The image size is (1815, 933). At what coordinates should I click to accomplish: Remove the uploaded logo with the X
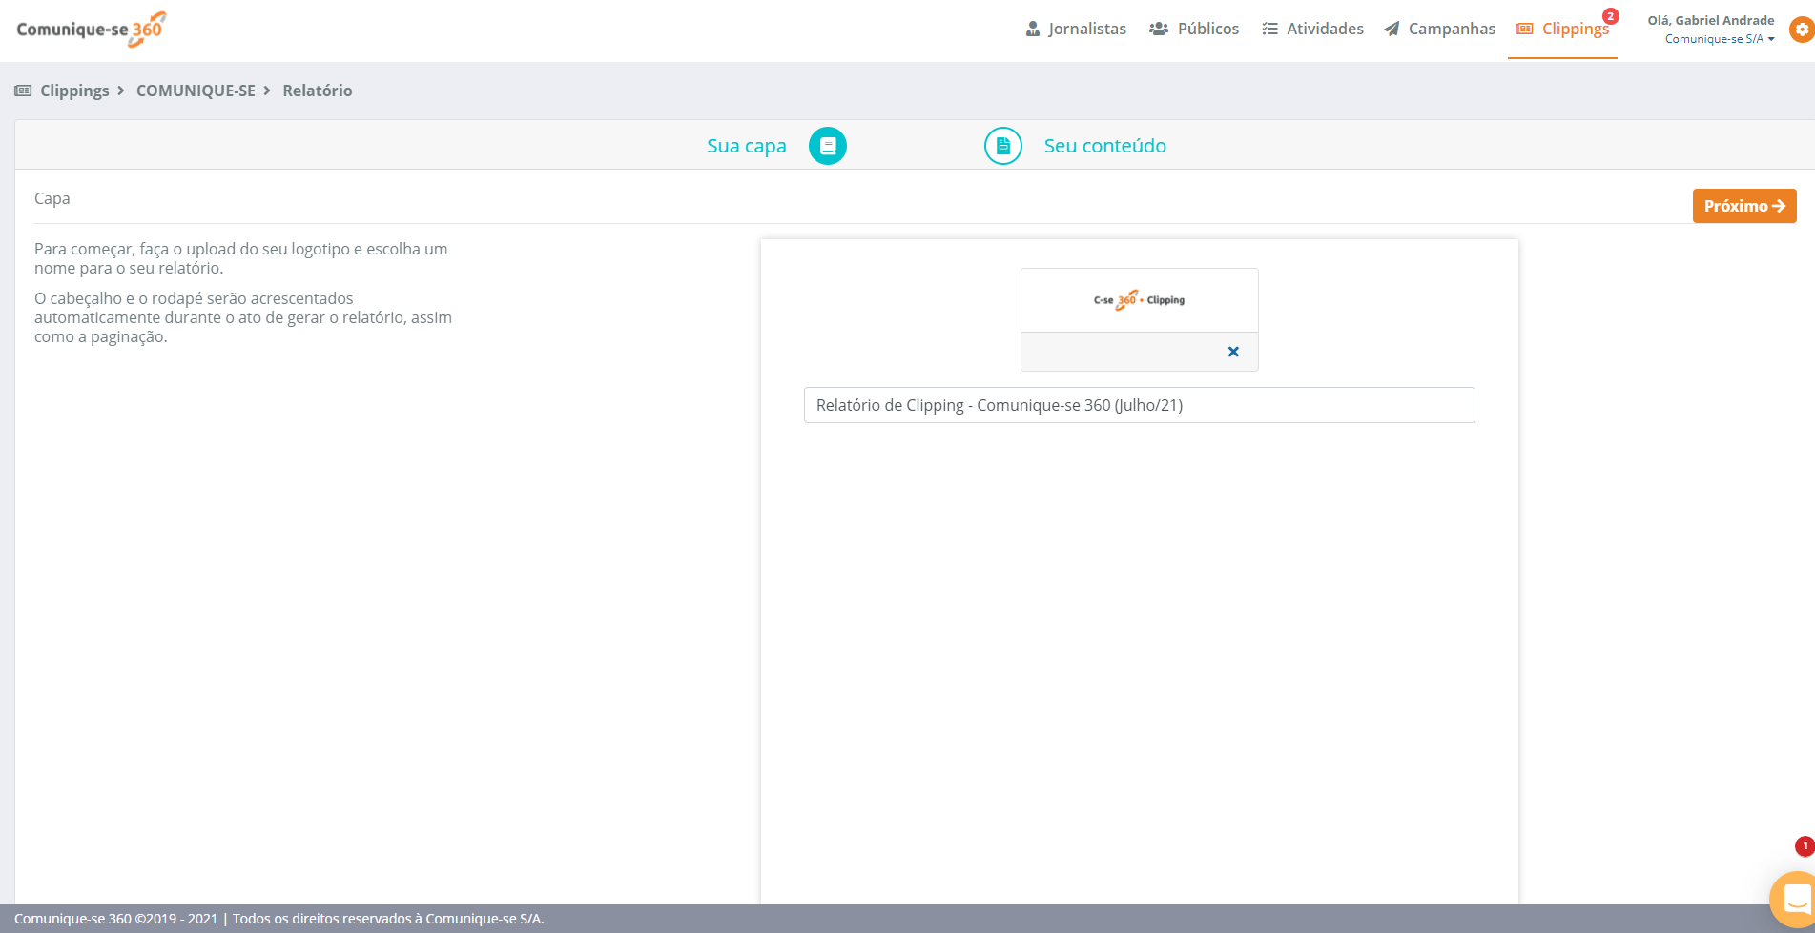click(1233, 352)
